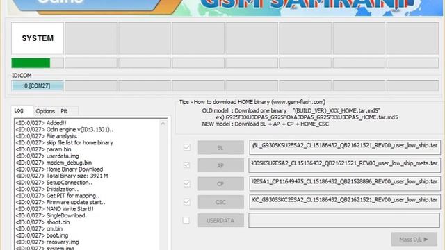445x250 pixels.
Task: Click the AP button
Action: (x=221, y=165)
